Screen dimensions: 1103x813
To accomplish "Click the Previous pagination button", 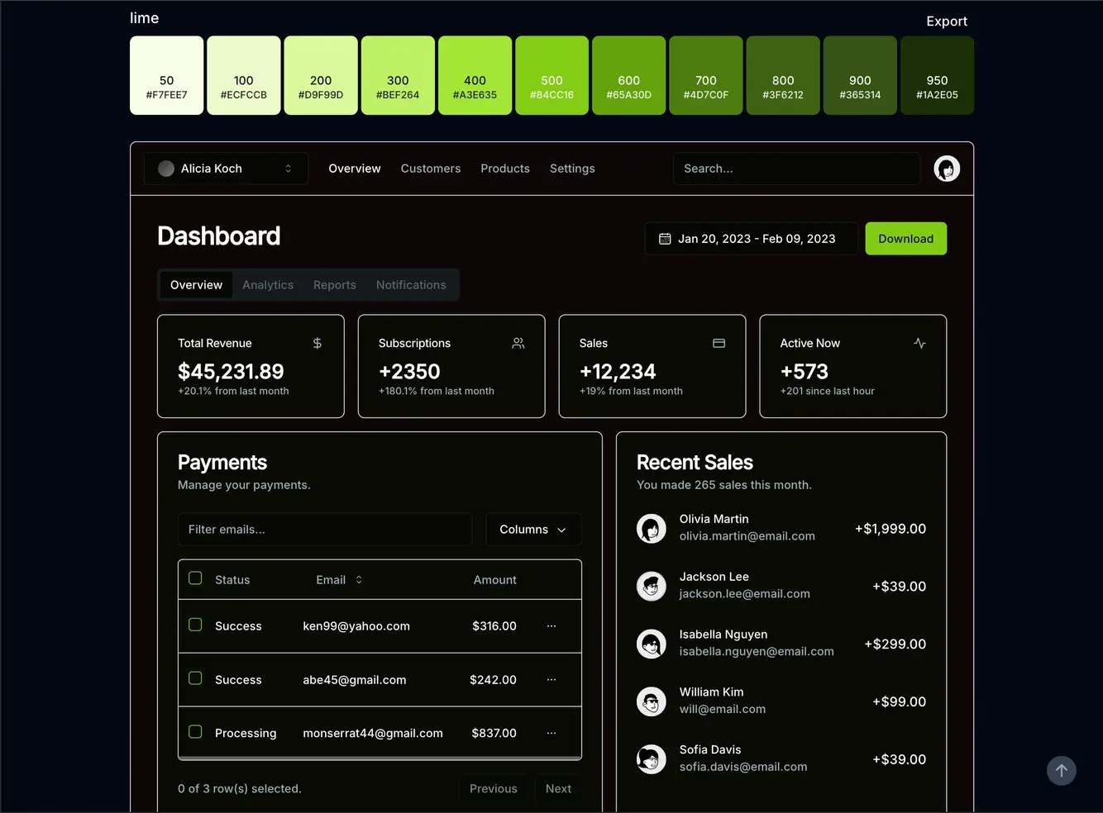I will (494, 789).
